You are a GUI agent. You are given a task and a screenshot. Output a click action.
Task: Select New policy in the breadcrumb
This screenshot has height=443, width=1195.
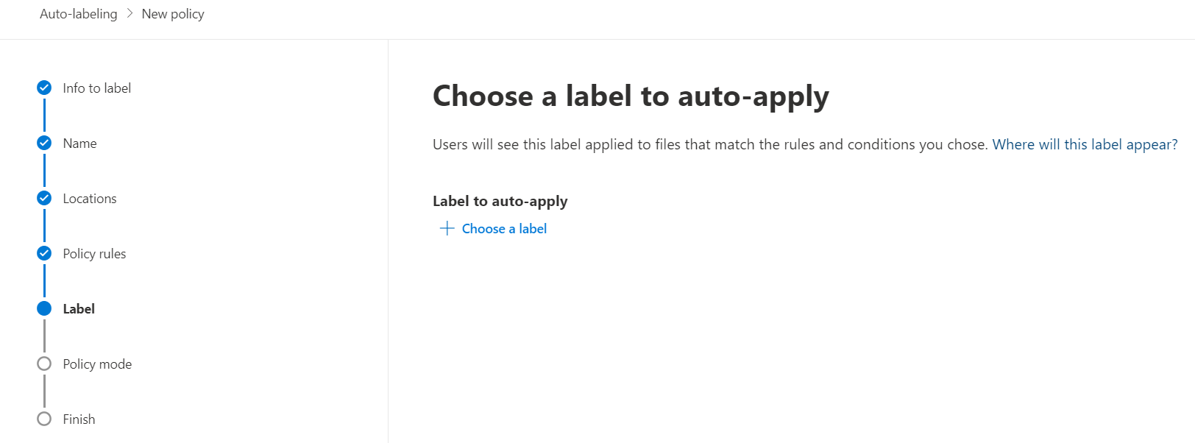click(173, 14)
